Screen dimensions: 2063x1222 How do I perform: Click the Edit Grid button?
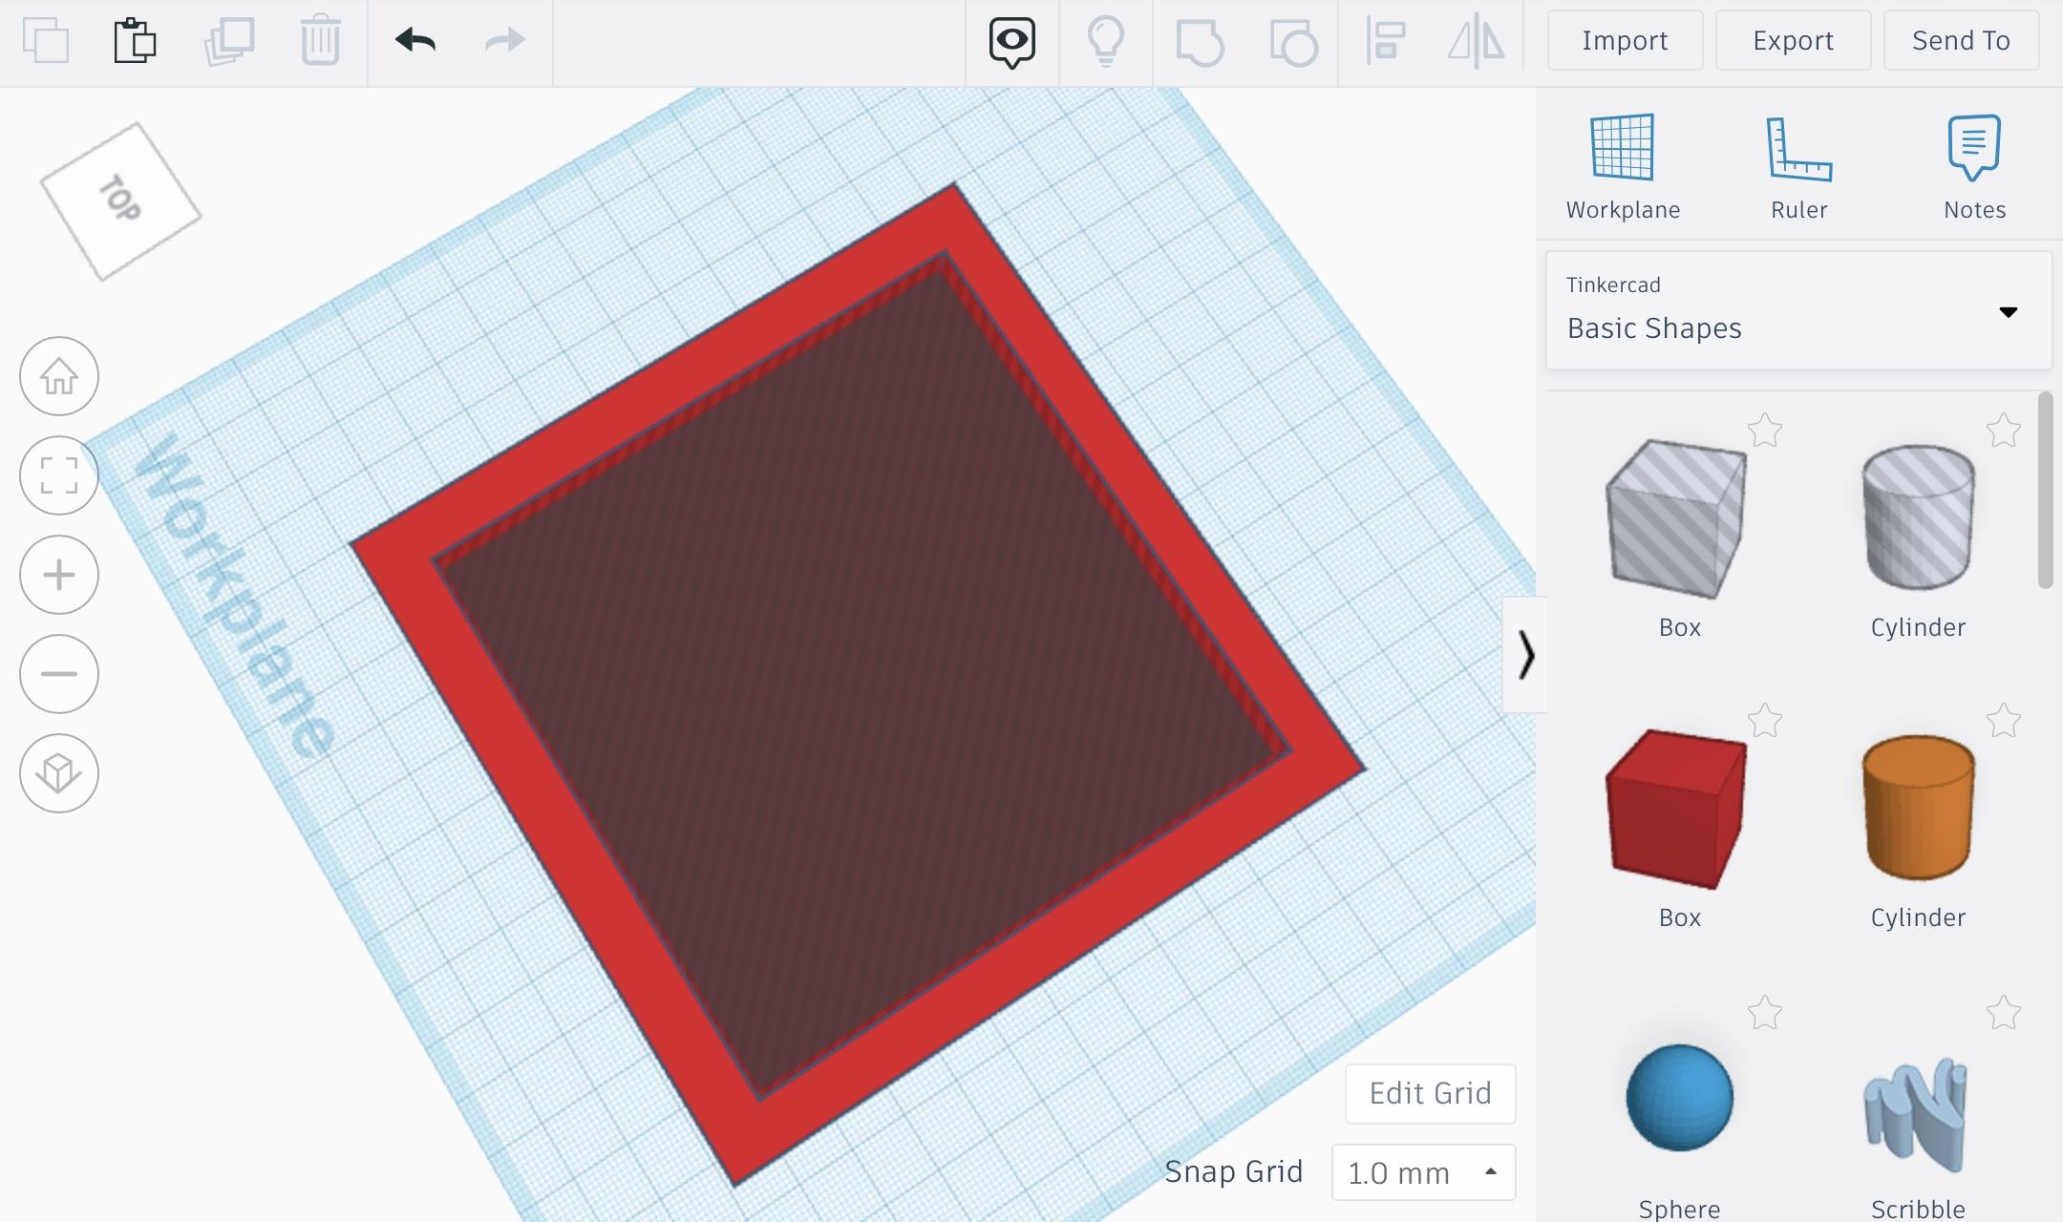pos(1430,1093)
